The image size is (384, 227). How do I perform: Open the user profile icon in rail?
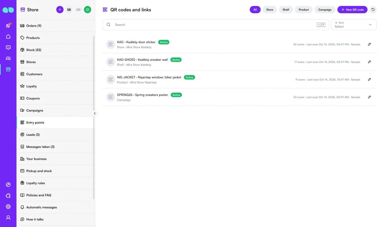click(8, 218)
